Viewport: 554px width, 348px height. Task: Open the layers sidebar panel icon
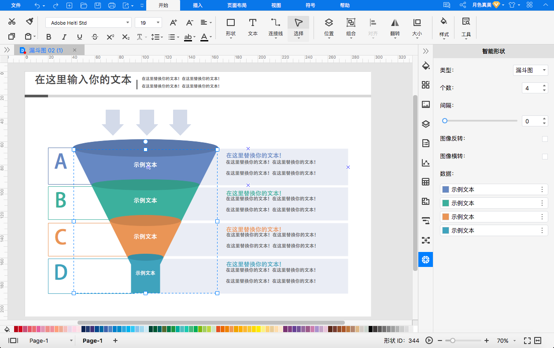pos(425,124)
